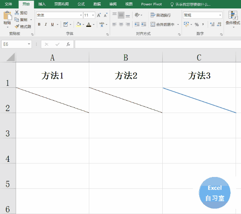This screenshot has width=241, height=214.
Task: Switch to the 插入 Insert tab
Action: pyautogui.click(x=42, y=4)
